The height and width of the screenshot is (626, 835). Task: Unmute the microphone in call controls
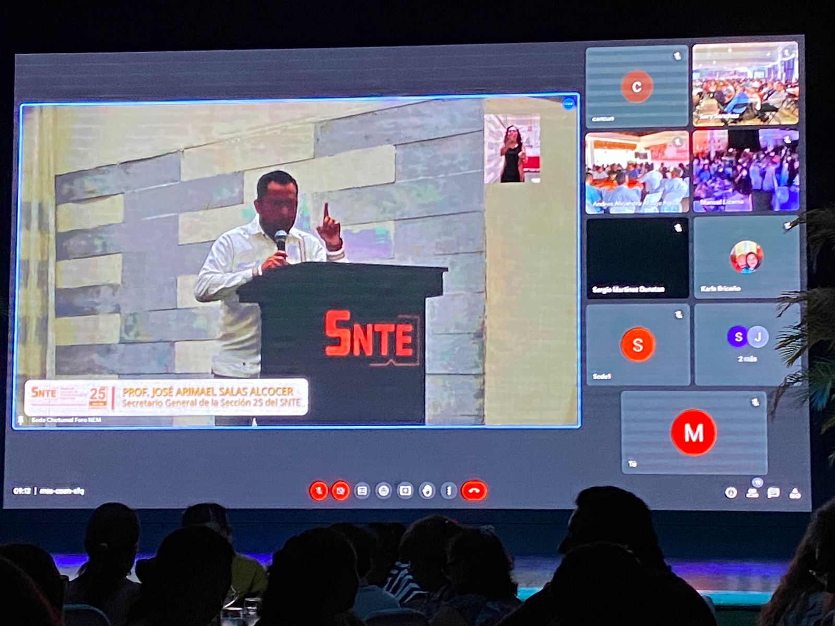(x=318, y=491)
